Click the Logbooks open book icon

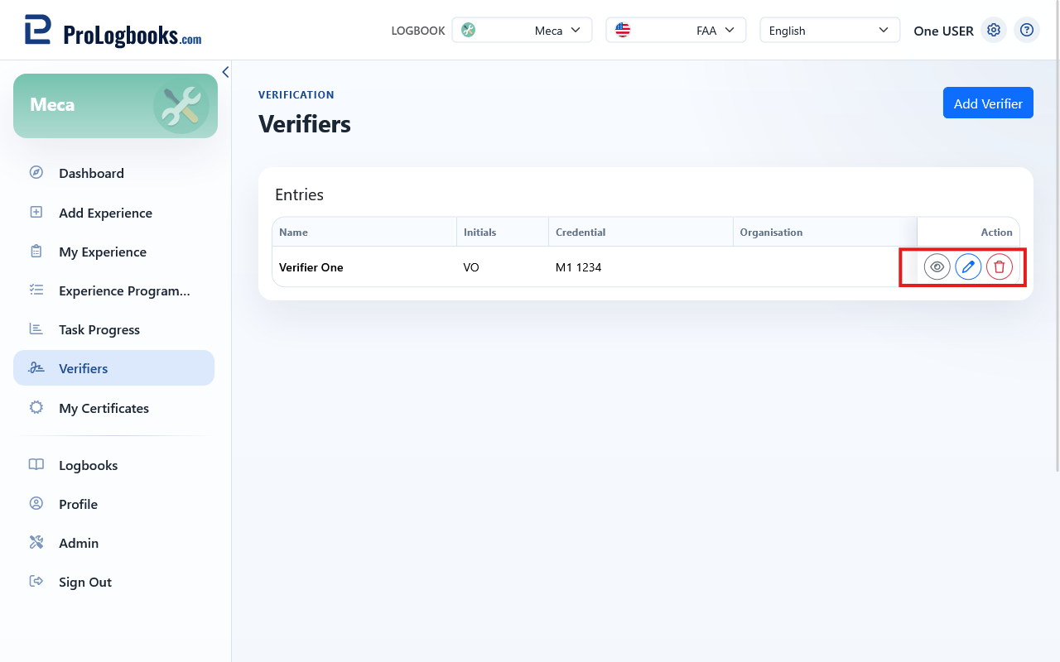click(x=36, y=465)
